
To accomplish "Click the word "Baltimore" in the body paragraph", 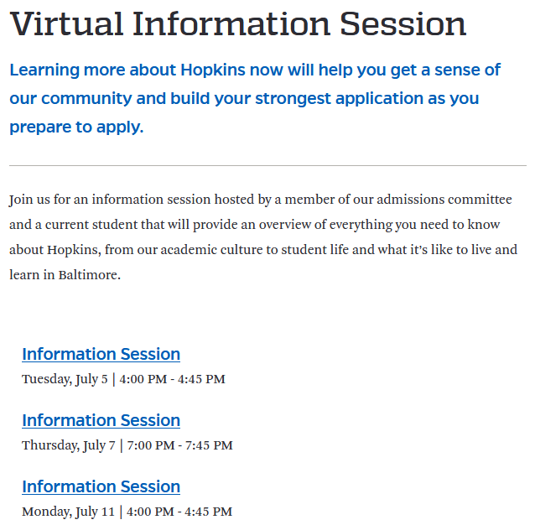I will pyautogui.click(x=88, y=275).
